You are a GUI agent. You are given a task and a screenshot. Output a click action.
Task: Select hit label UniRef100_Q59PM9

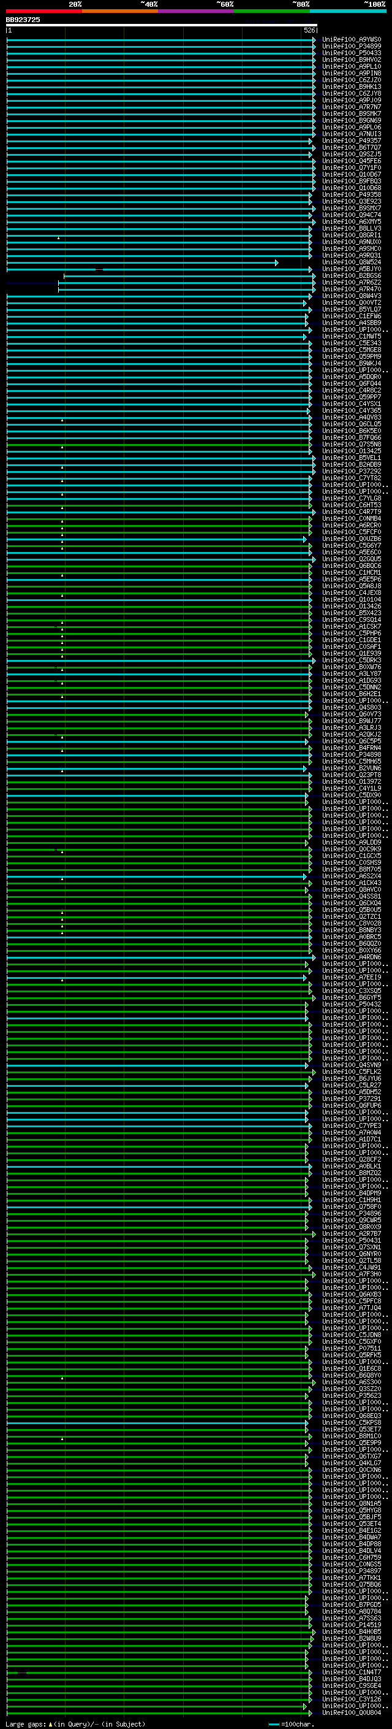(x=352, y=356)
